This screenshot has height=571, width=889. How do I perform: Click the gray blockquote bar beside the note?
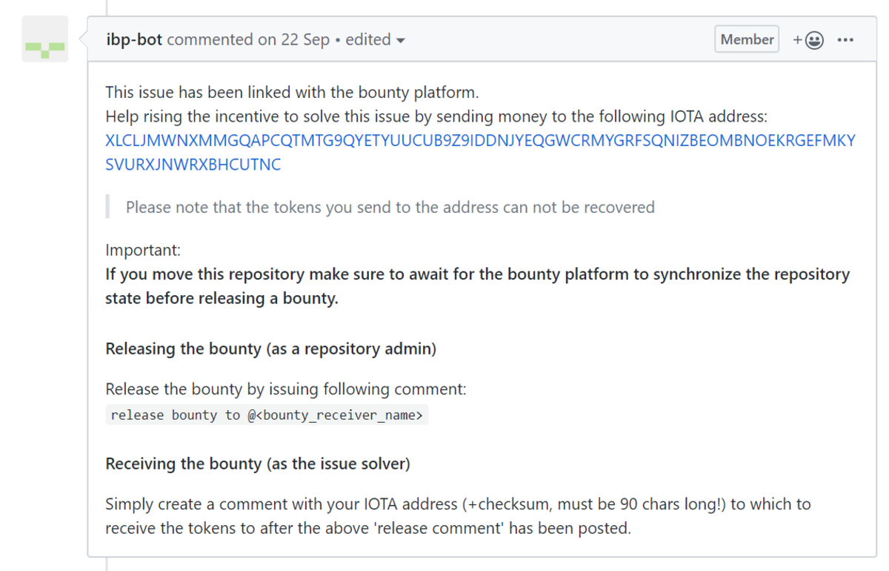(x=108, y=207)
